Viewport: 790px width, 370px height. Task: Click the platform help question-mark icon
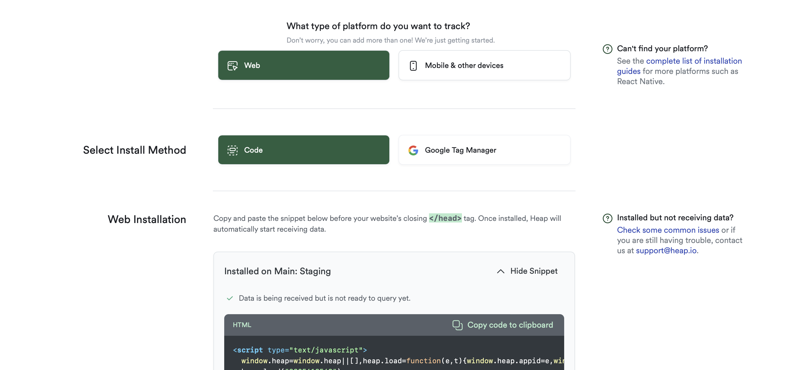coord(607,49)
